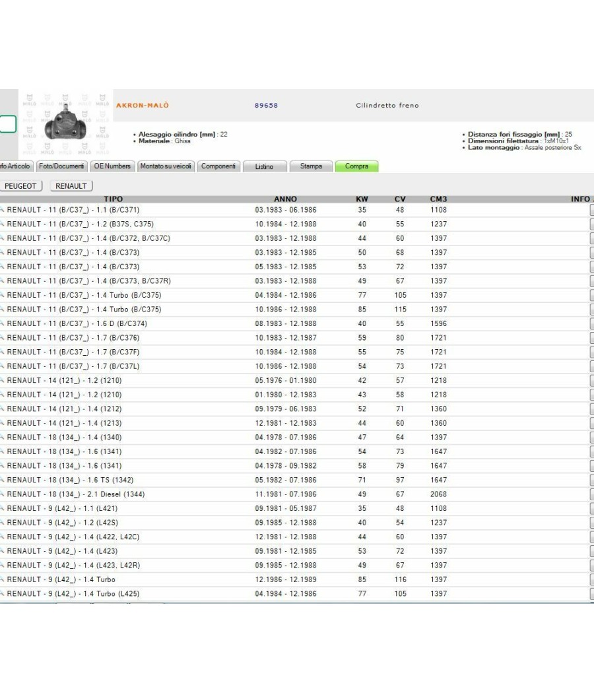Select row Renault 11 1.2 (B37S, C375)
Image resolution: width=594 pixels, height=693 pixels.
click(x=296, y=224)
